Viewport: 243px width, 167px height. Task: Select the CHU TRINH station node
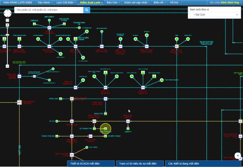point(87,147)
